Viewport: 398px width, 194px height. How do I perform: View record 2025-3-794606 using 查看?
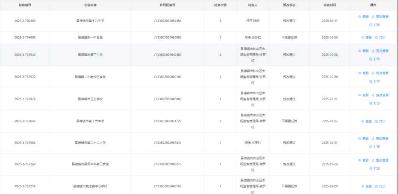[366, 38]
